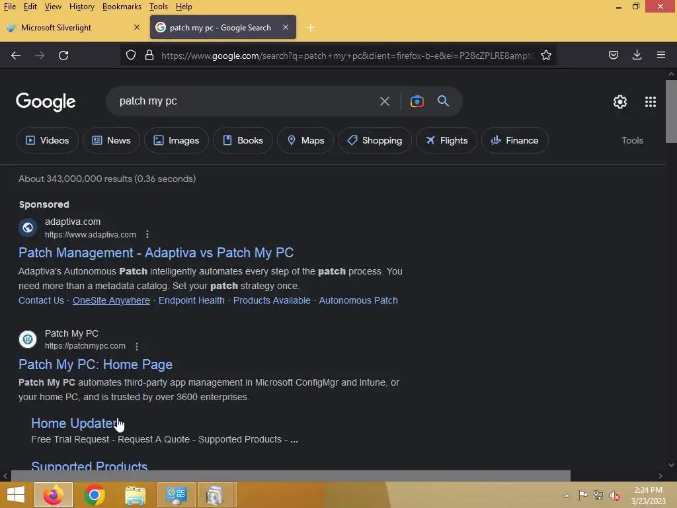Filter results by Shopping
The image size is (677, 508).
point(375,140)
